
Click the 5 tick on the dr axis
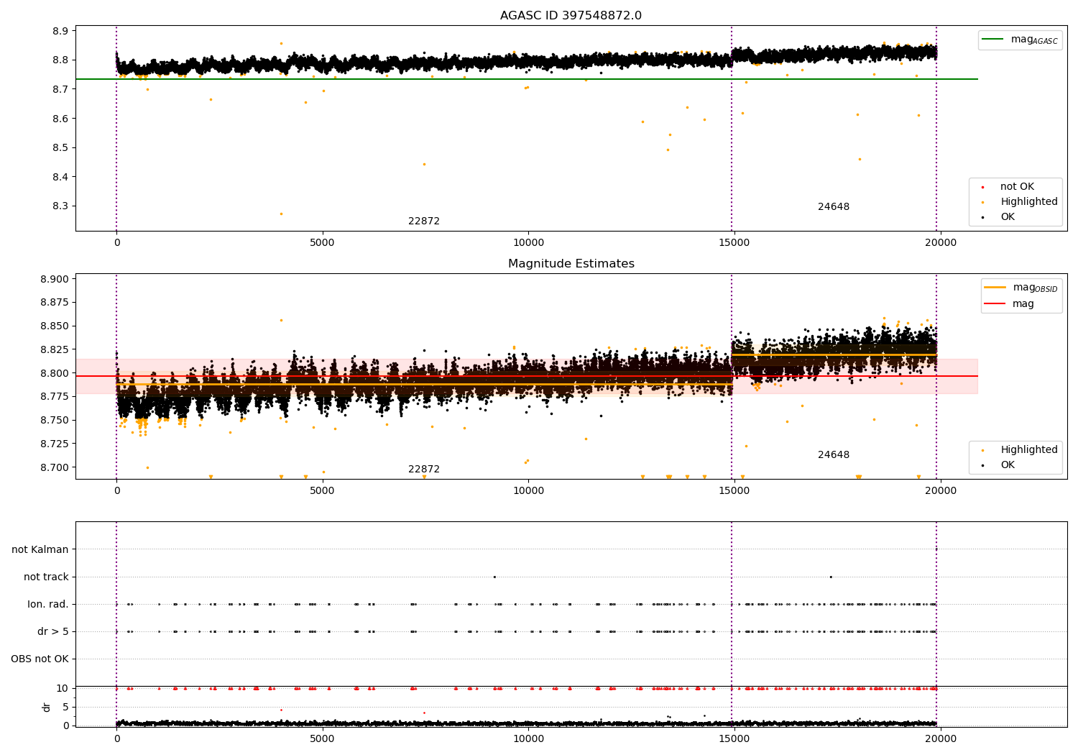click(x=65, y=708)
